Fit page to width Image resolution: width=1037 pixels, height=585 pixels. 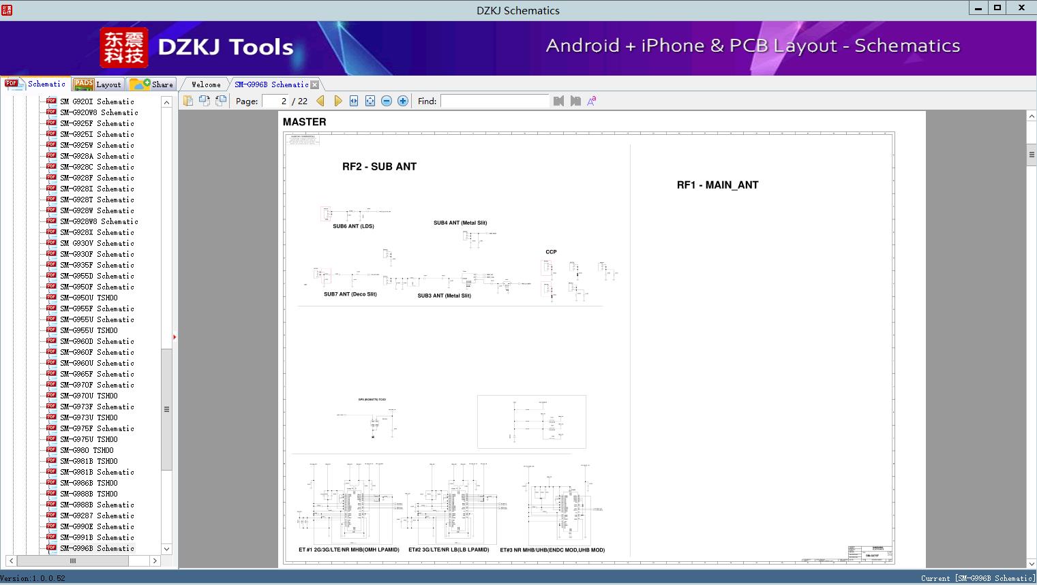pos(354,101)
